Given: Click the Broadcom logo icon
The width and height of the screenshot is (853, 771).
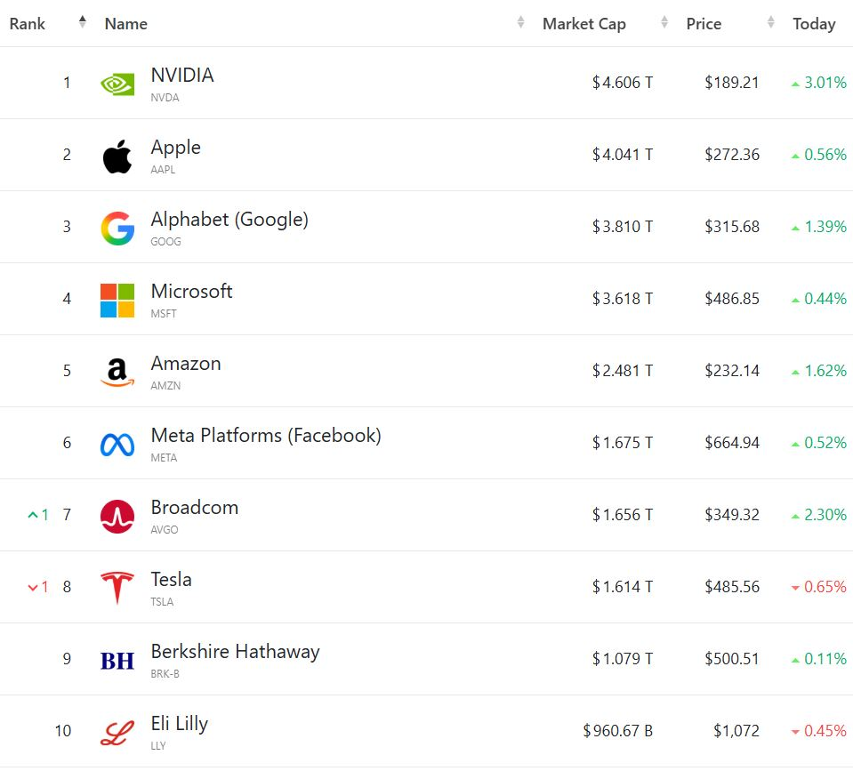Looking at the screenshot, I should tap(117, 516).
